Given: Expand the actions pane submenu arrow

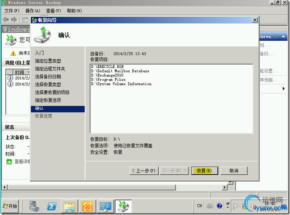Looking at the screenshot, I should 283,88.
